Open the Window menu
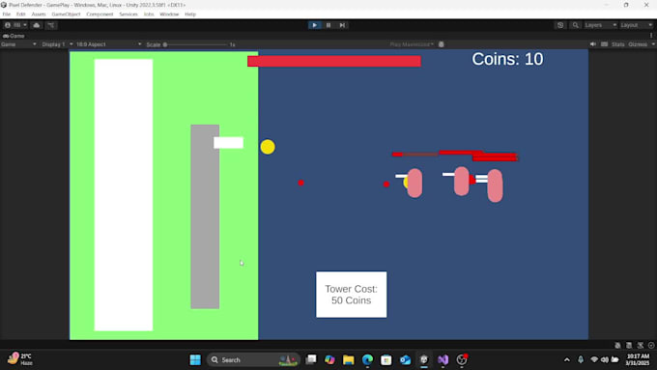Viewport: 657px width, 370px height. click(x=169, y=14)
